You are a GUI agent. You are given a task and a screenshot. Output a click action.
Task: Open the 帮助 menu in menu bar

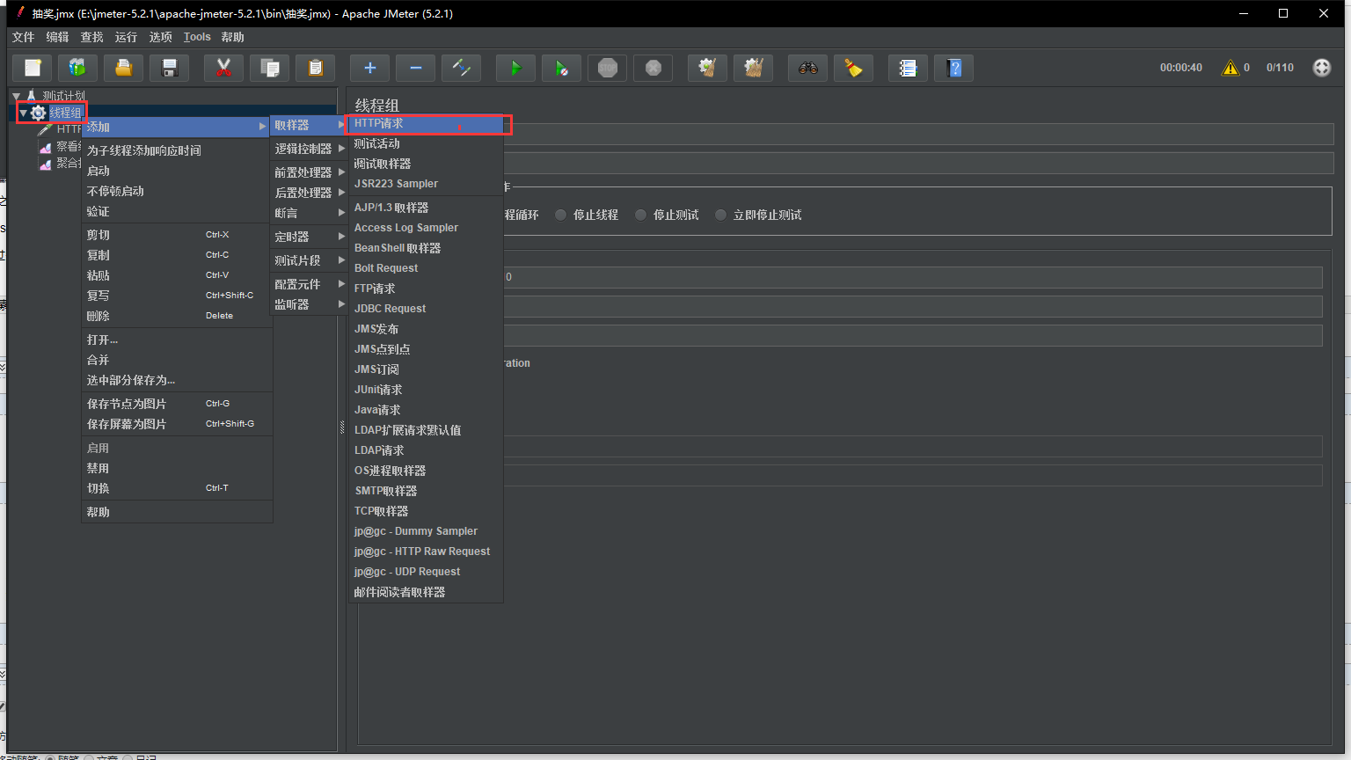point(233,37)
